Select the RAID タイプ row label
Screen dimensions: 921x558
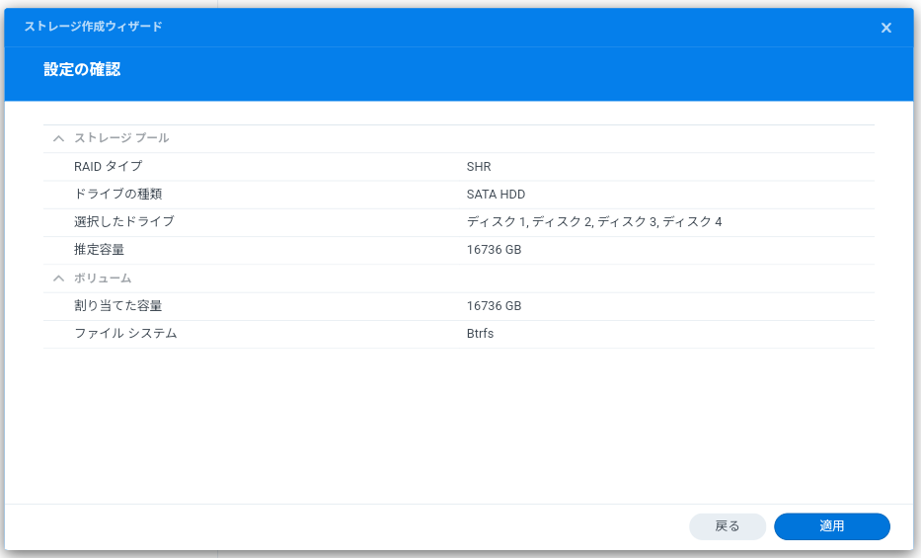coord(108,167)
